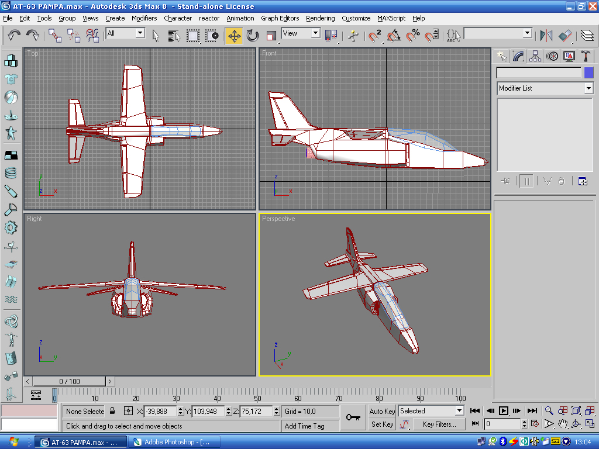The image size is (599, 449).
Task: Click the Redo arrow icon
Action: [33, 36]
